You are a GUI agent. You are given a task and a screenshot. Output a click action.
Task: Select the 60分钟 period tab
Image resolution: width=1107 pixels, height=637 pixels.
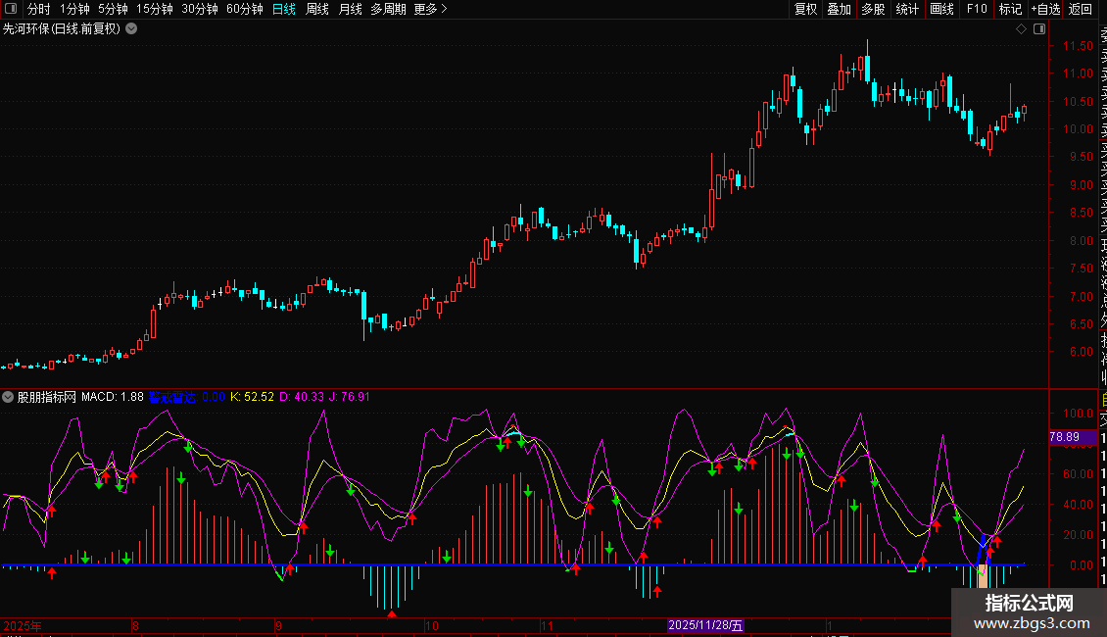tap(244, 9)
